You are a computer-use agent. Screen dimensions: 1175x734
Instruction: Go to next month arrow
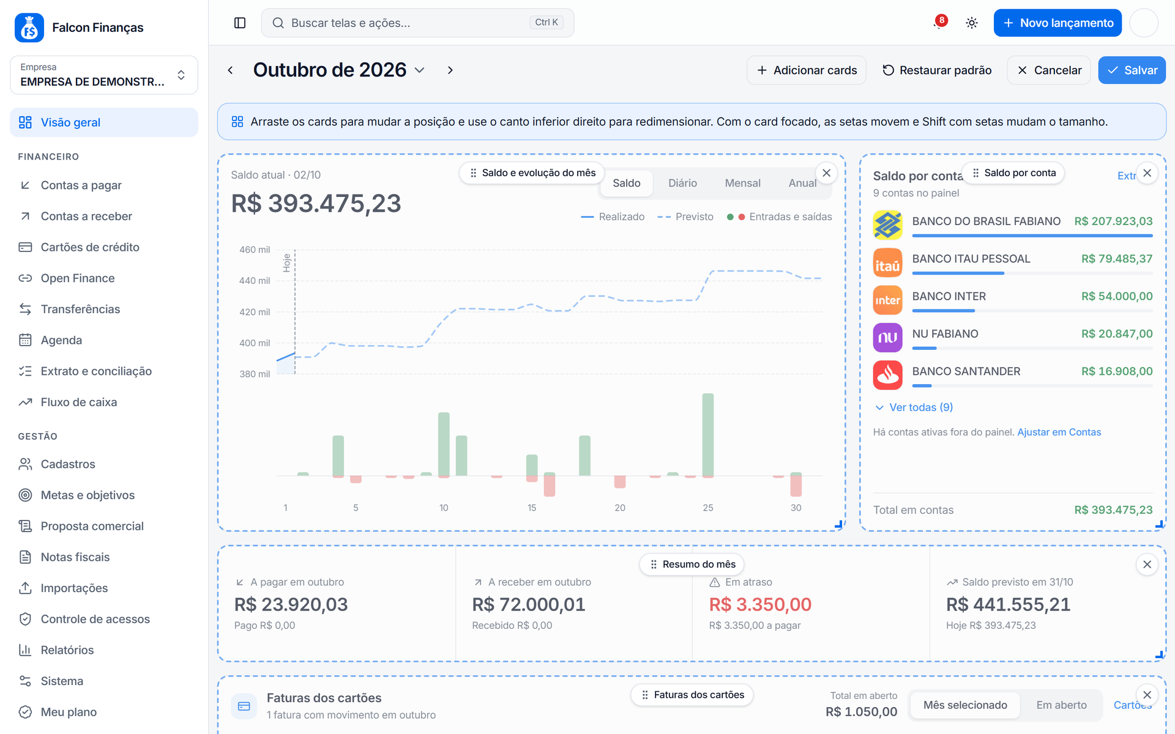pos(450,70)
